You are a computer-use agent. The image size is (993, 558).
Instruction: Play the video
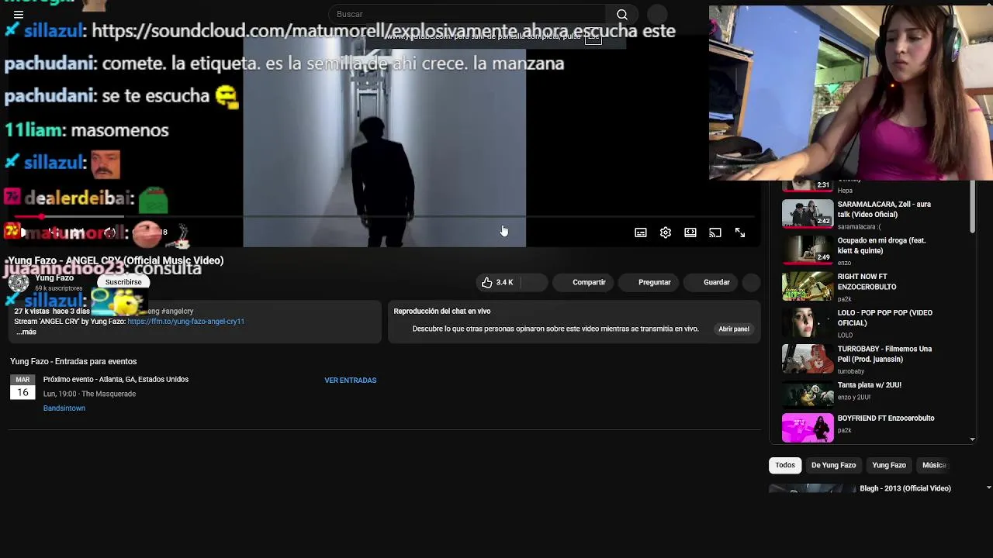click(x=23, y=232)
